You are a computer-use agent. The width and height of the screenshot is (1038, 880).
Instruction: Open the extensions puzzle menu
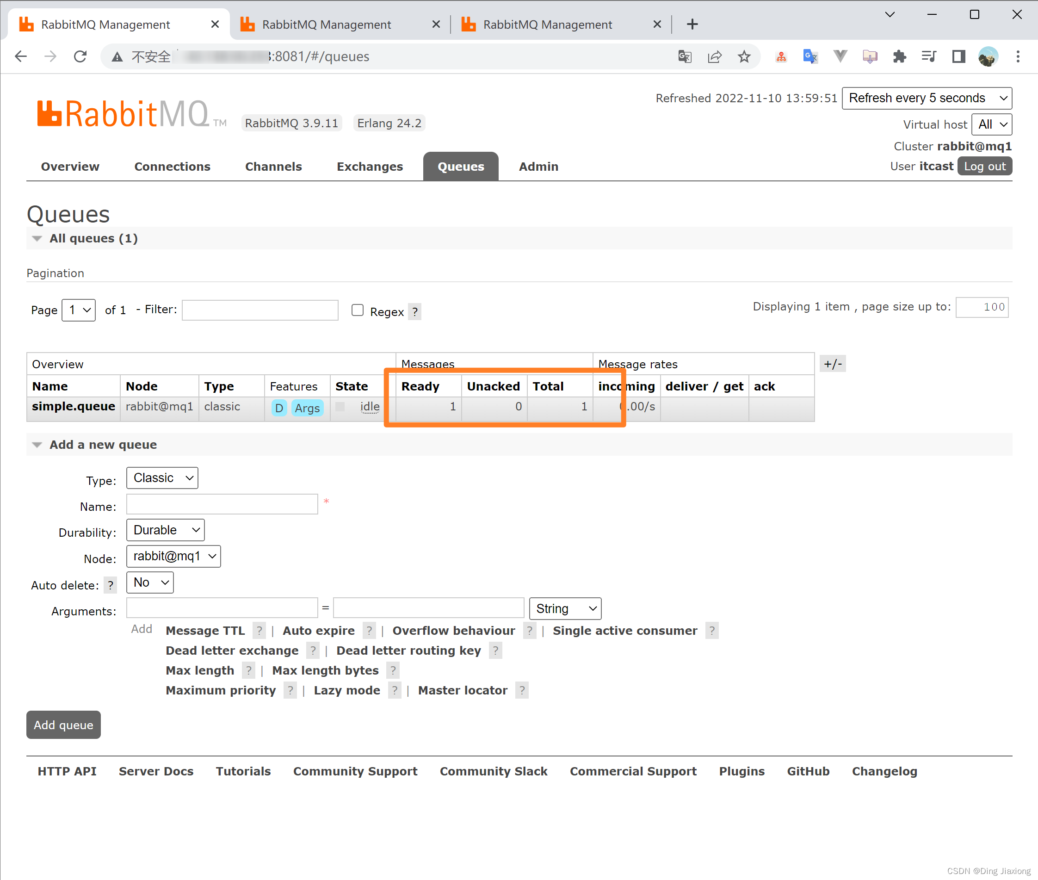(x=899, y=57)
